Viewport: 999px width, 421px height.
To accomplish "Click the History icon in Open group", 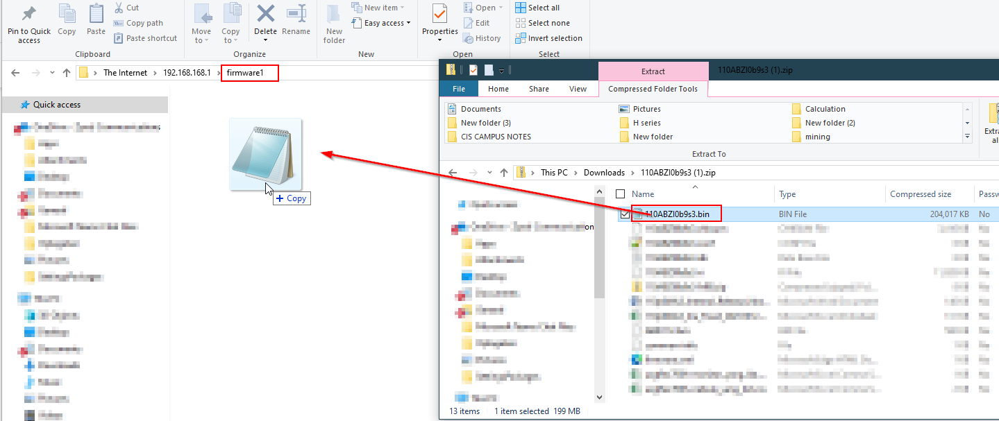I will click(x=469, y=38).
